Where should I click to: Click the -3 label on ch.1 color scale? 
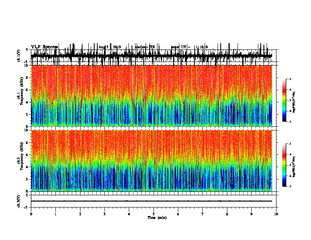pos(289,79)
